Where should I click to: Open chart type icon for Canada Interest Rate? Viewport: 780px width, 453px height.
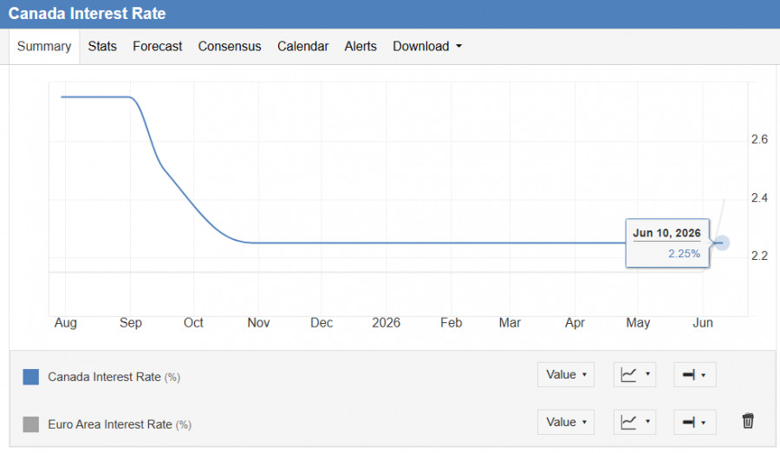(634, 374)
